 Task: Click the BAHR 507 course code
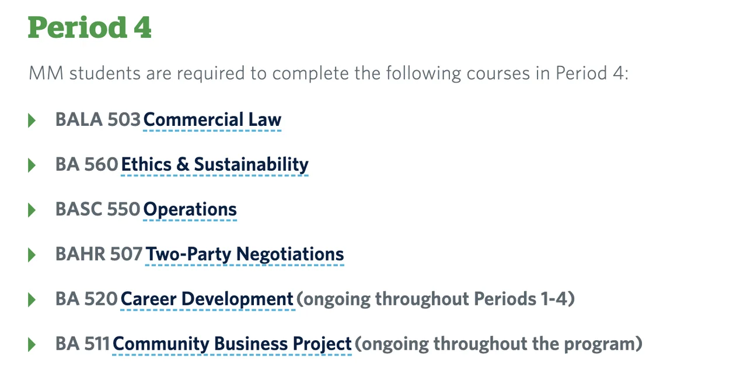pyautogui.click(x=99, y=255)
